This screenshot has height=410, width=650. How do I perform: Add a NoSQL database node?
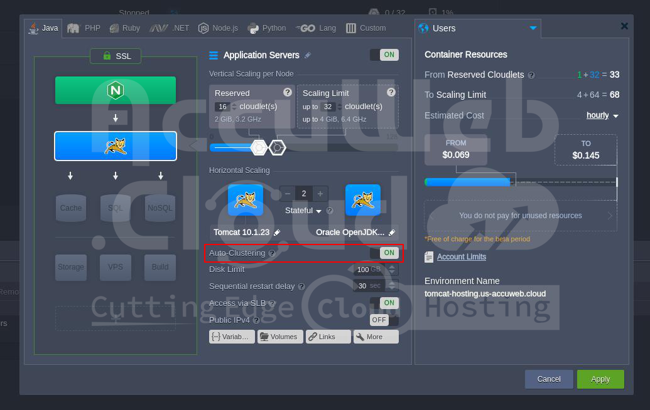[x=160, y=208]
